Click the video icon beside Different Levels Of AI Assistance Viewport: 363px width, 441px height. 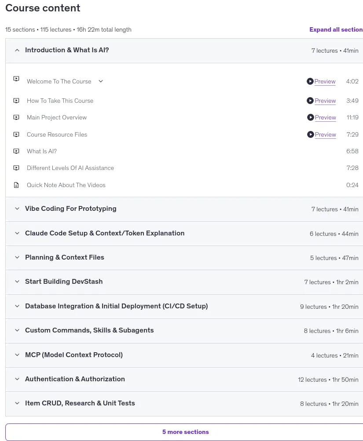(16, 168)
